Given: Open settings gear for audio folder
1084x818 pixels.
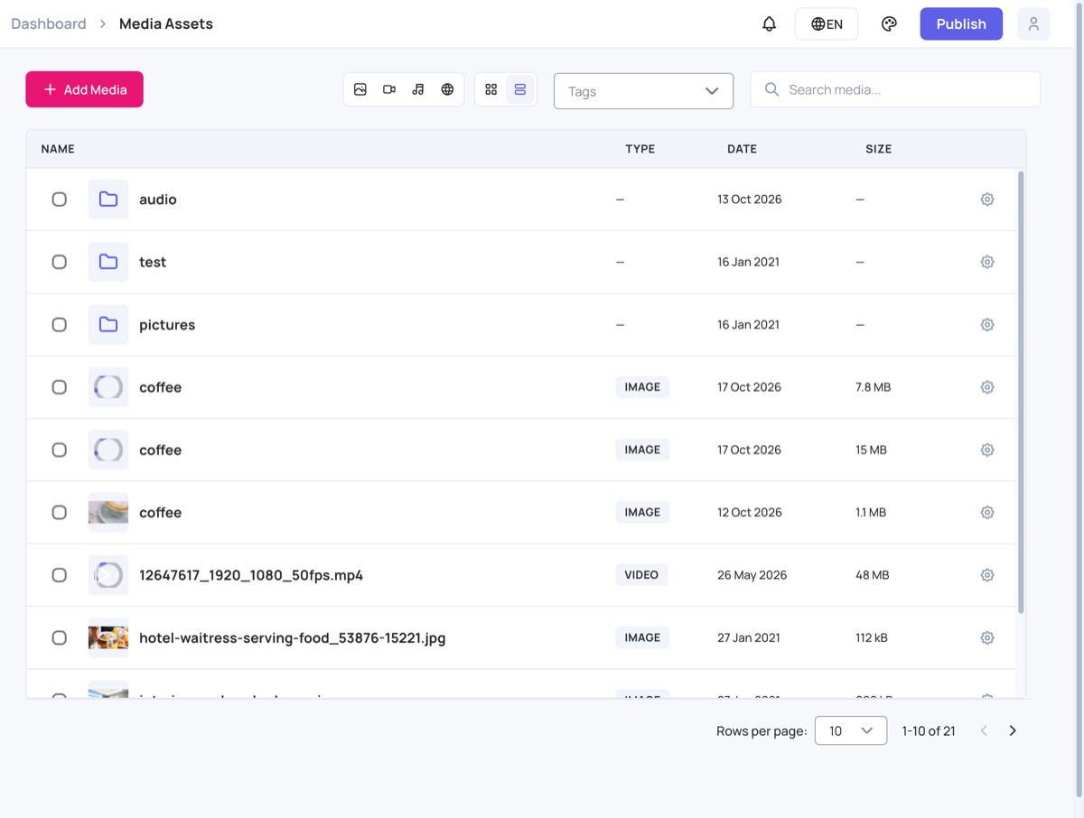Looking at the screenshot, I should pos(987,200).
